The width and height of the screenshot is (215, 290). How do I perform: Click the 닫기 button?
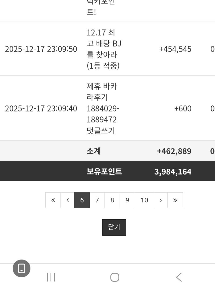114,227
